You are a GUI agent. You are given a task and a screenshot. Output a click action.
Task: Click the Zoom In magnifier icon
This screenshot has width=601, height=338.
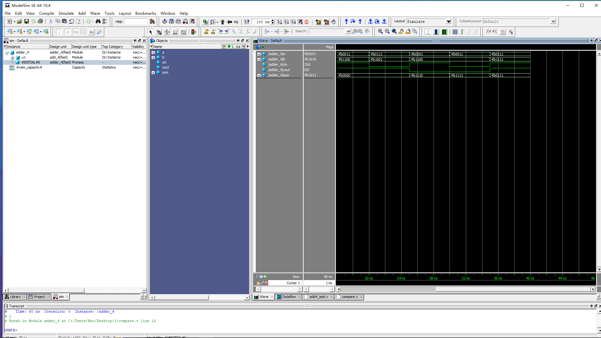coord(380,32)
